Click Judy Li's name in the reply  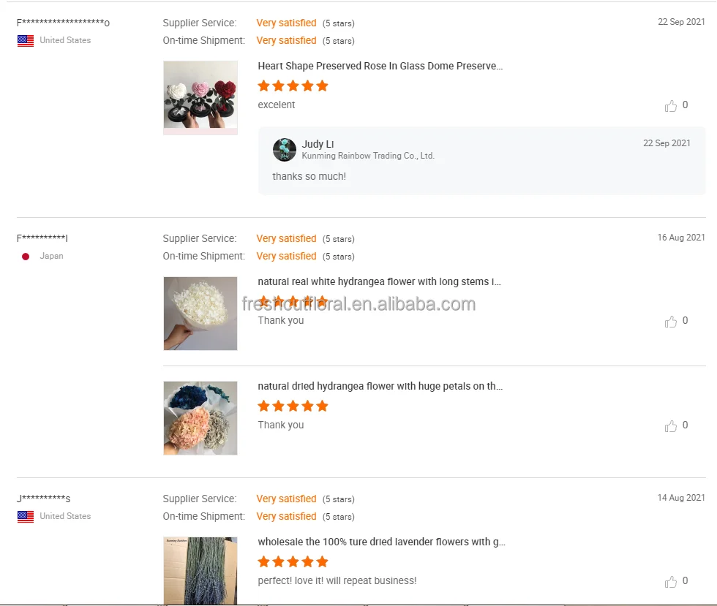[x=318, y=145]
